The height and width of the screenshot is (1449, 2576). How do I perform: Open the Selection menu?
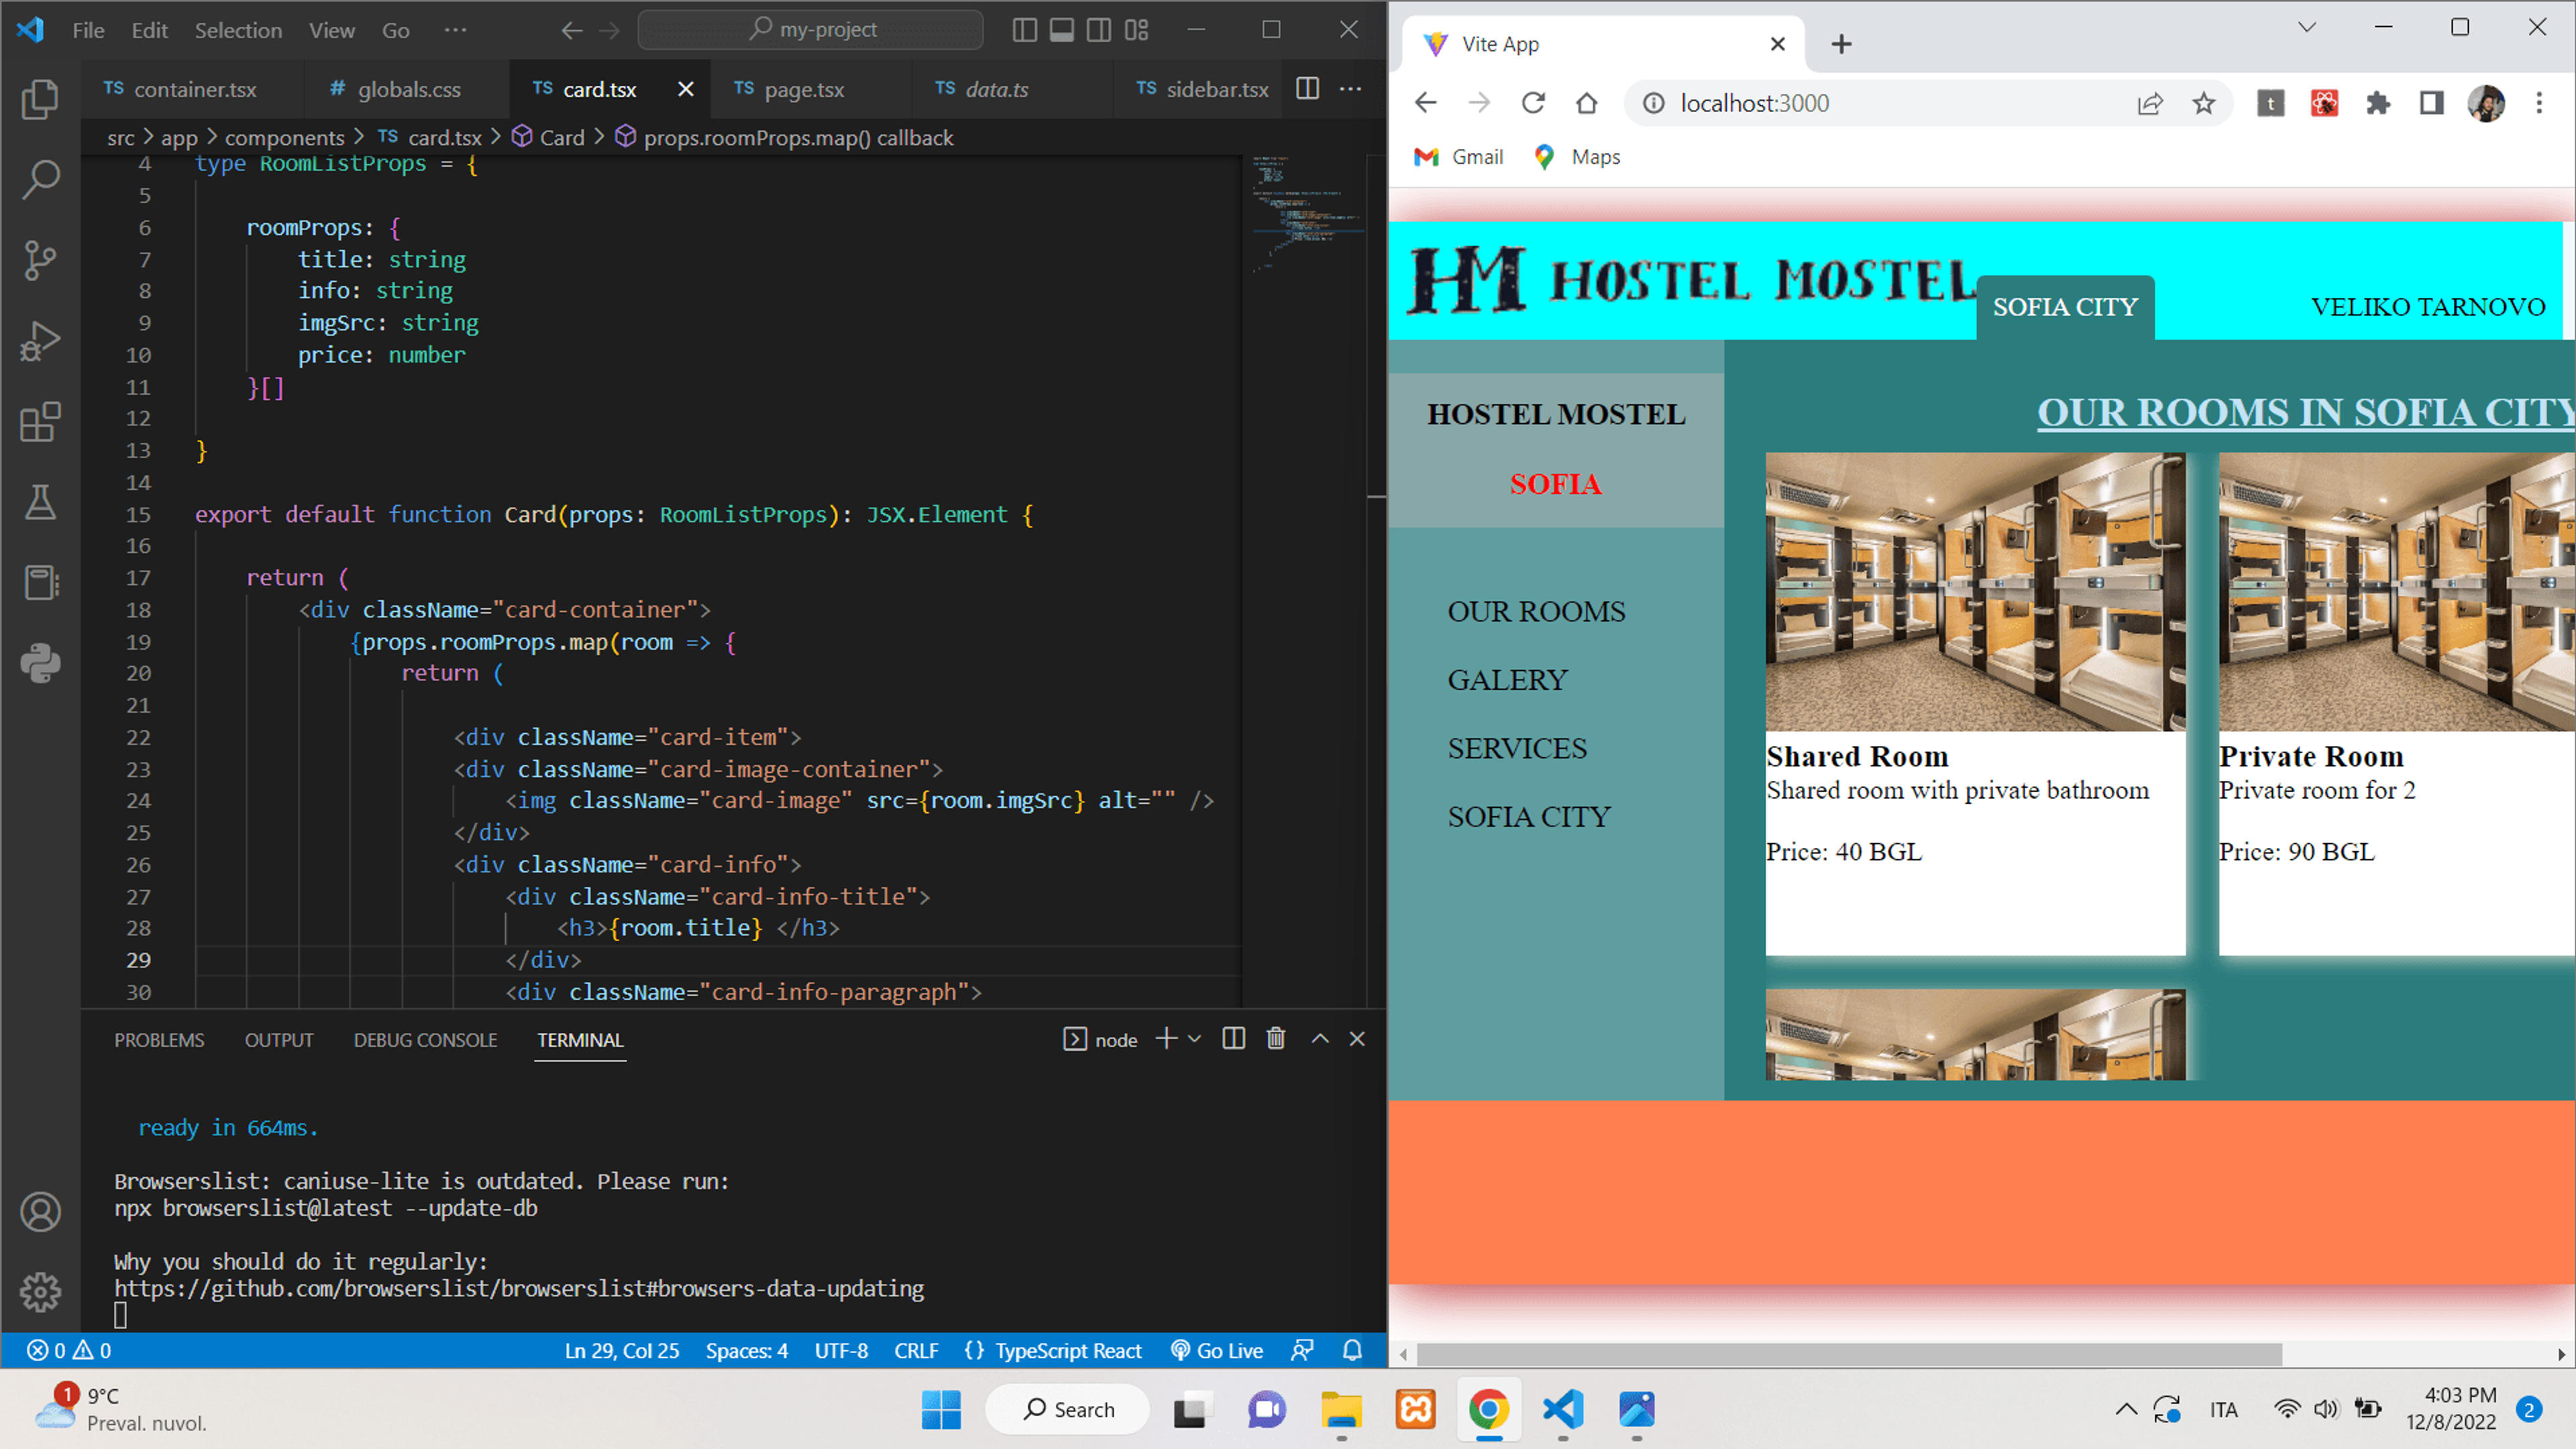tap(238, 30)
